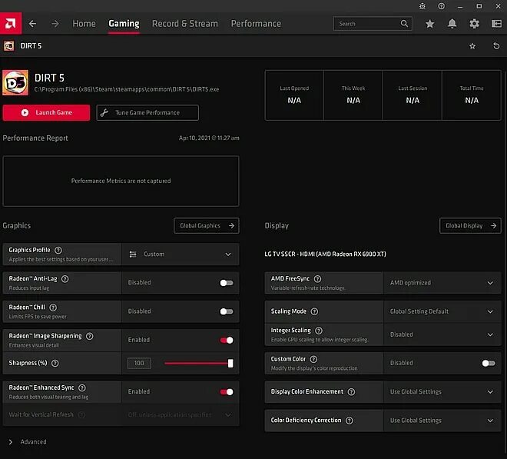Click Tune Game Performance button
Viewport: 507px width, 459px height.
point(147,113)
